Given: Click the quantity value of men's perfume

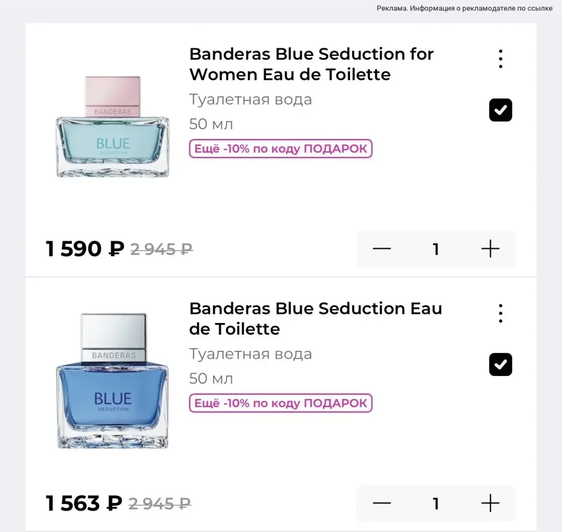Looking at the screenshot, I should [436, 504].
